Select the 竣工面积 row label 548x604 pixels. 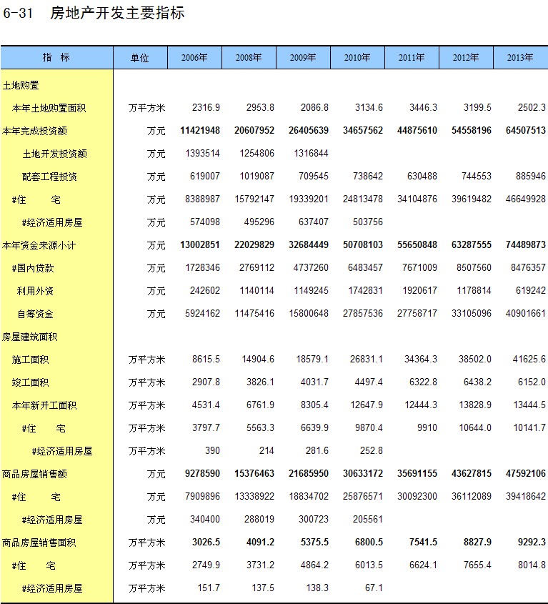(31, 382)
